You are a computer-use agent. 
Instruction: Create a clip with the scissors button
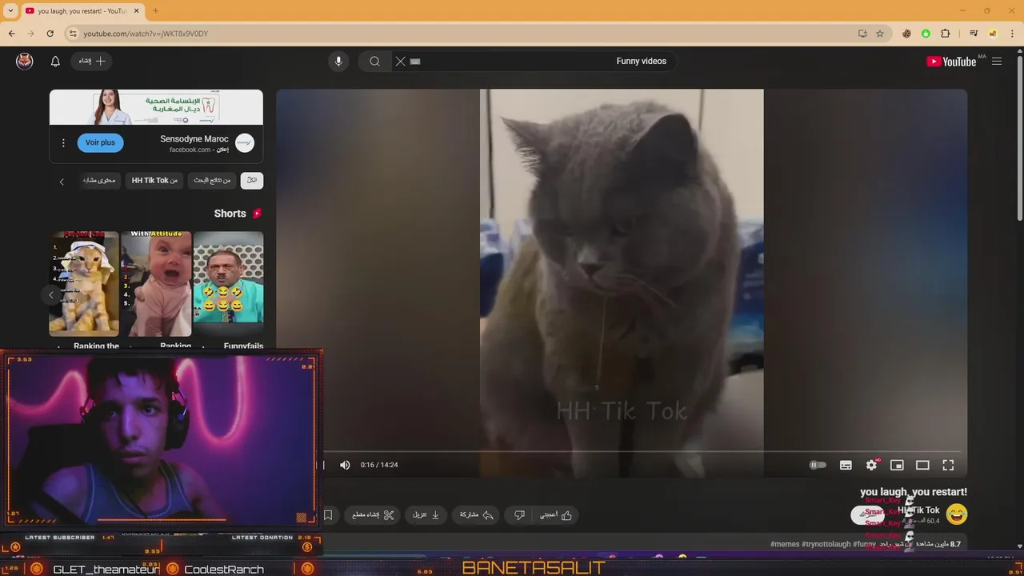(x=374, y=515)
